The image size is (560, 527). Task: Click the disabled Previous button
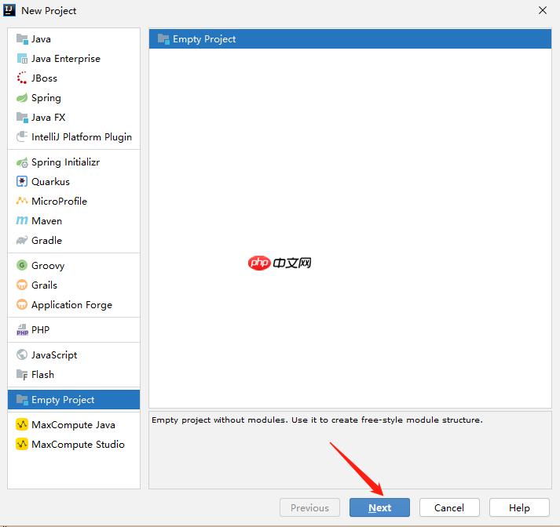tap(309, 507)
